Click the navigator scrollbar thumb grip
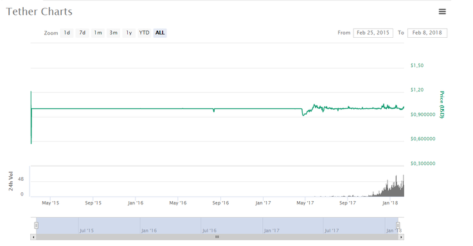Viewport: 473px width, 246px height. pyautogui.click(x=217, y=237)
